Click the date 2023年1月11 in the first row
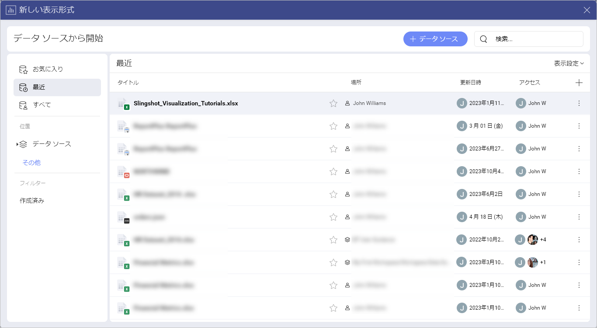 tap(487, 104)
